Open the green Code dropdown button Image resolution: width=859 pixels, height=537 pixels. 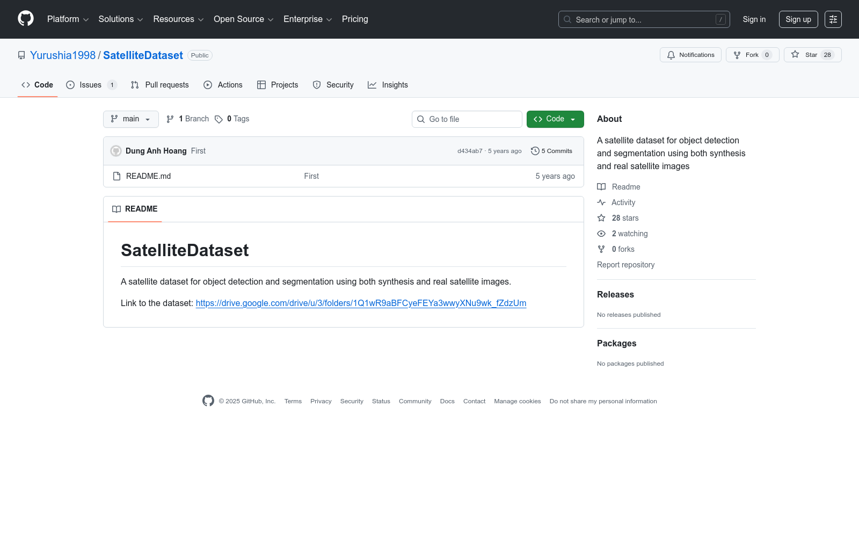555,119
